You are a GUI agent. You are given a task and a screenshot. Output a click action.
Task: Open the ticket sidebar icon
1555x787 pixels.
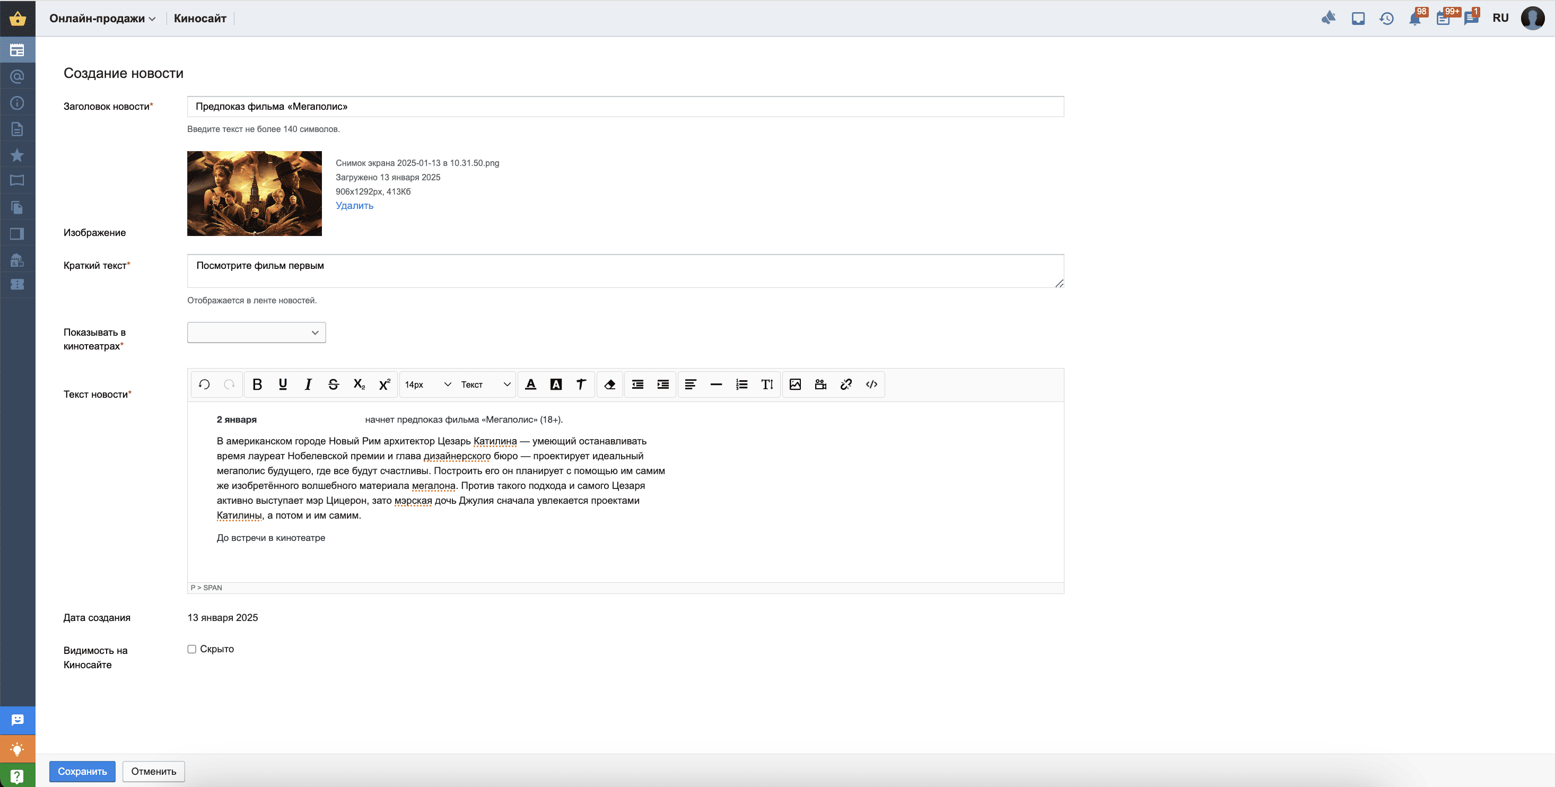point(18,284)
